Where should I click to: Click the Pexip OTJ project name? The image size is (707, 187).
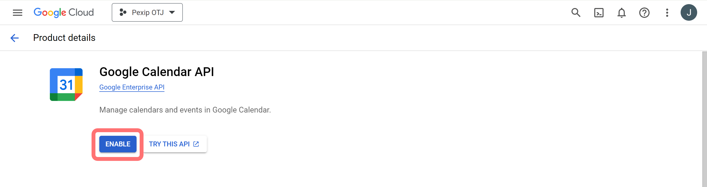click(148, 13)
